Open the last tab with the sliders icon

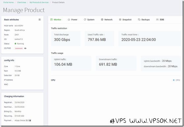point(160,20)
